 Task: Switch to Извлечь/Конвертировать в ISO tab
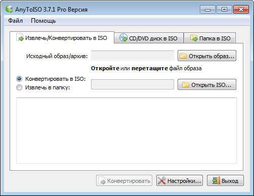coord(62,38)
